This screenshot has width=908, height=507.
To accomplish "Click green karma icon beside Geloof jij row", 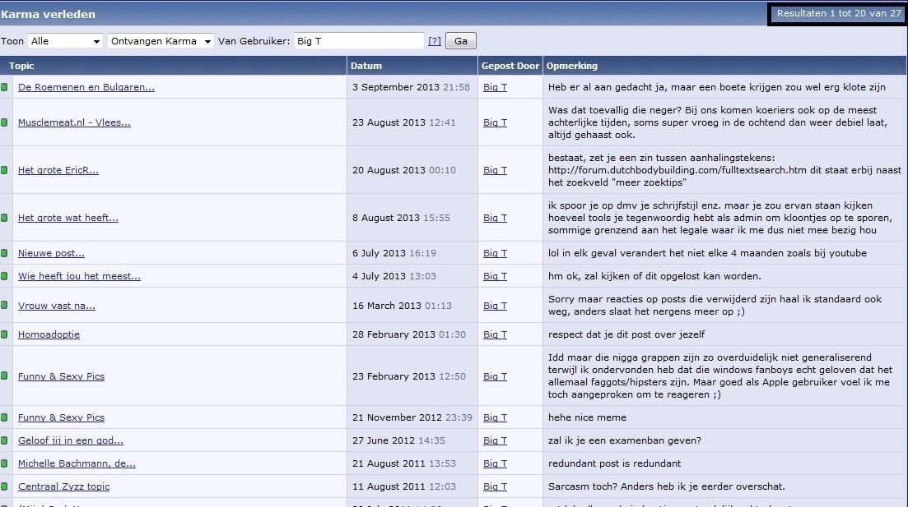I will 4,440.
